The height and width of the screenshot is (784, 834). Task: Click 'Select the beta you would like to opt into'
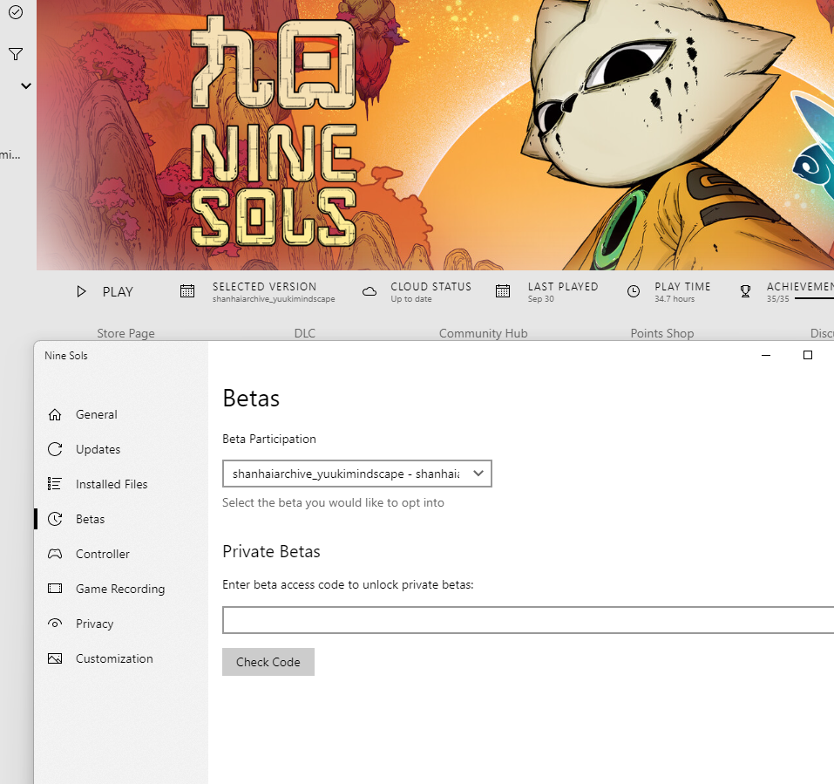(x=333, y=502)
